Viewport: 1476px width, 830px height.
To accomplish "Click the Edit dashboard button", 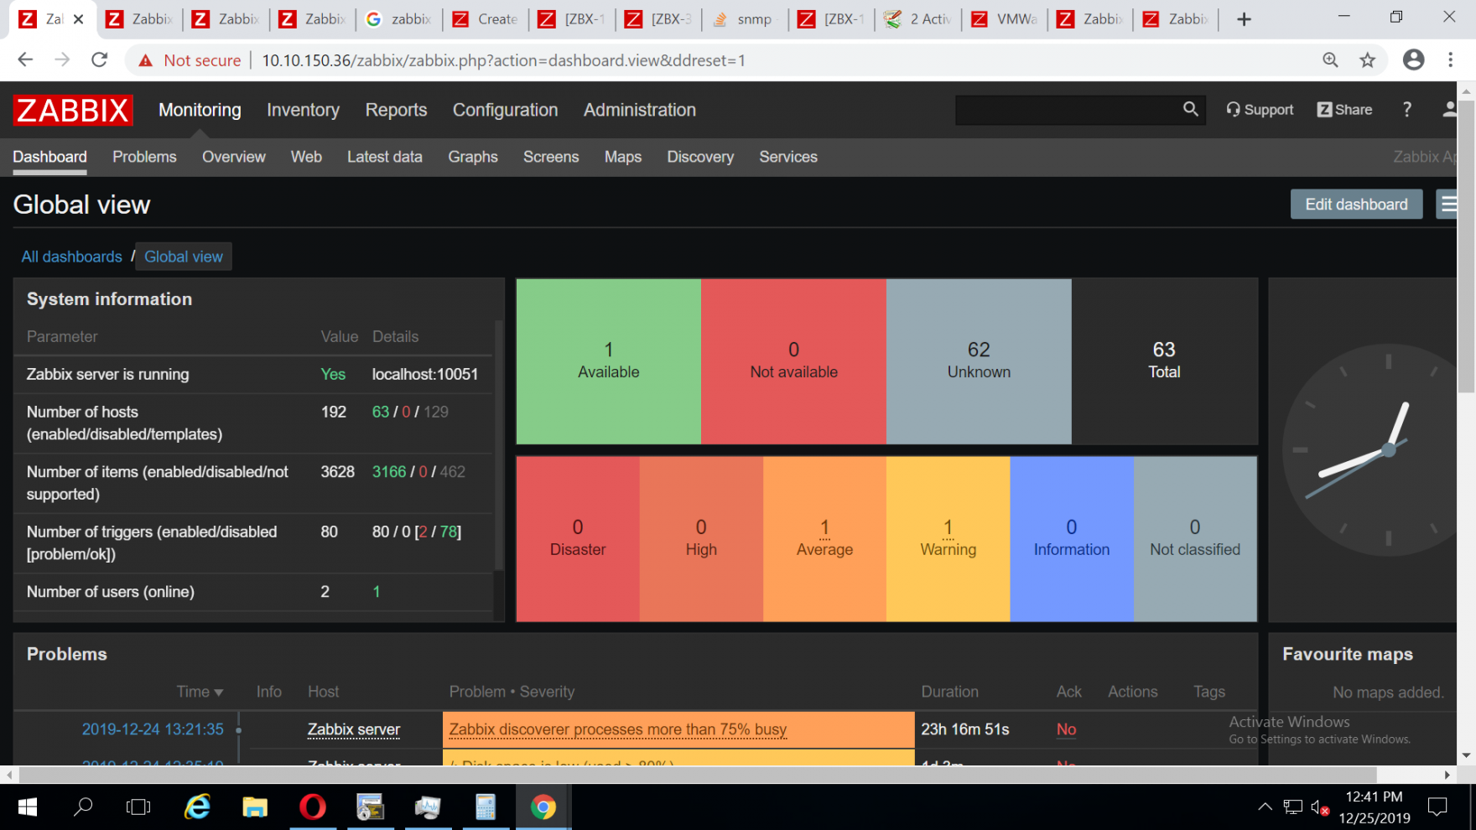I will pos(1356,205).
